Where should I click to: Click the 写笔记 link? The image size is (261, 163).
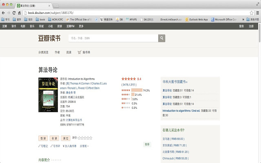[x=43, y=146]
